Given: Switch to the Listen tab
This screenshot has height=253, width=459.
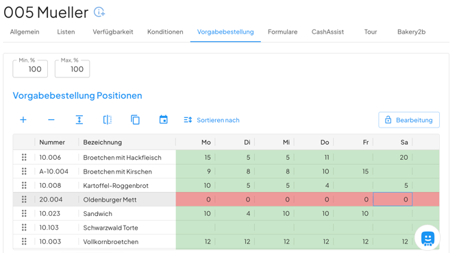Looking at the screenshot, I should pyautogui.click(x=66, y=32).
